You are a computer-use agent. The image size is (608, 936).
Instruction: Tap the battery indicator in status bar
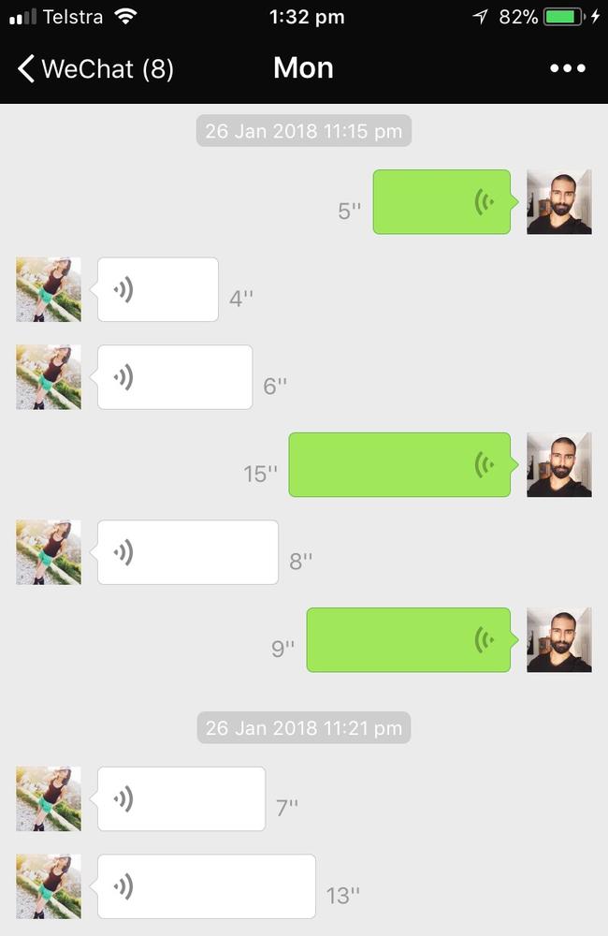[x=564, y=17]
